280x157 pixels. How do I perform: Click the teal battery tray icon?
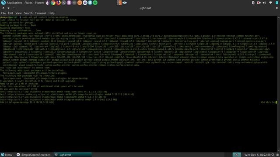pyautogui.click(x=276, y=3)
